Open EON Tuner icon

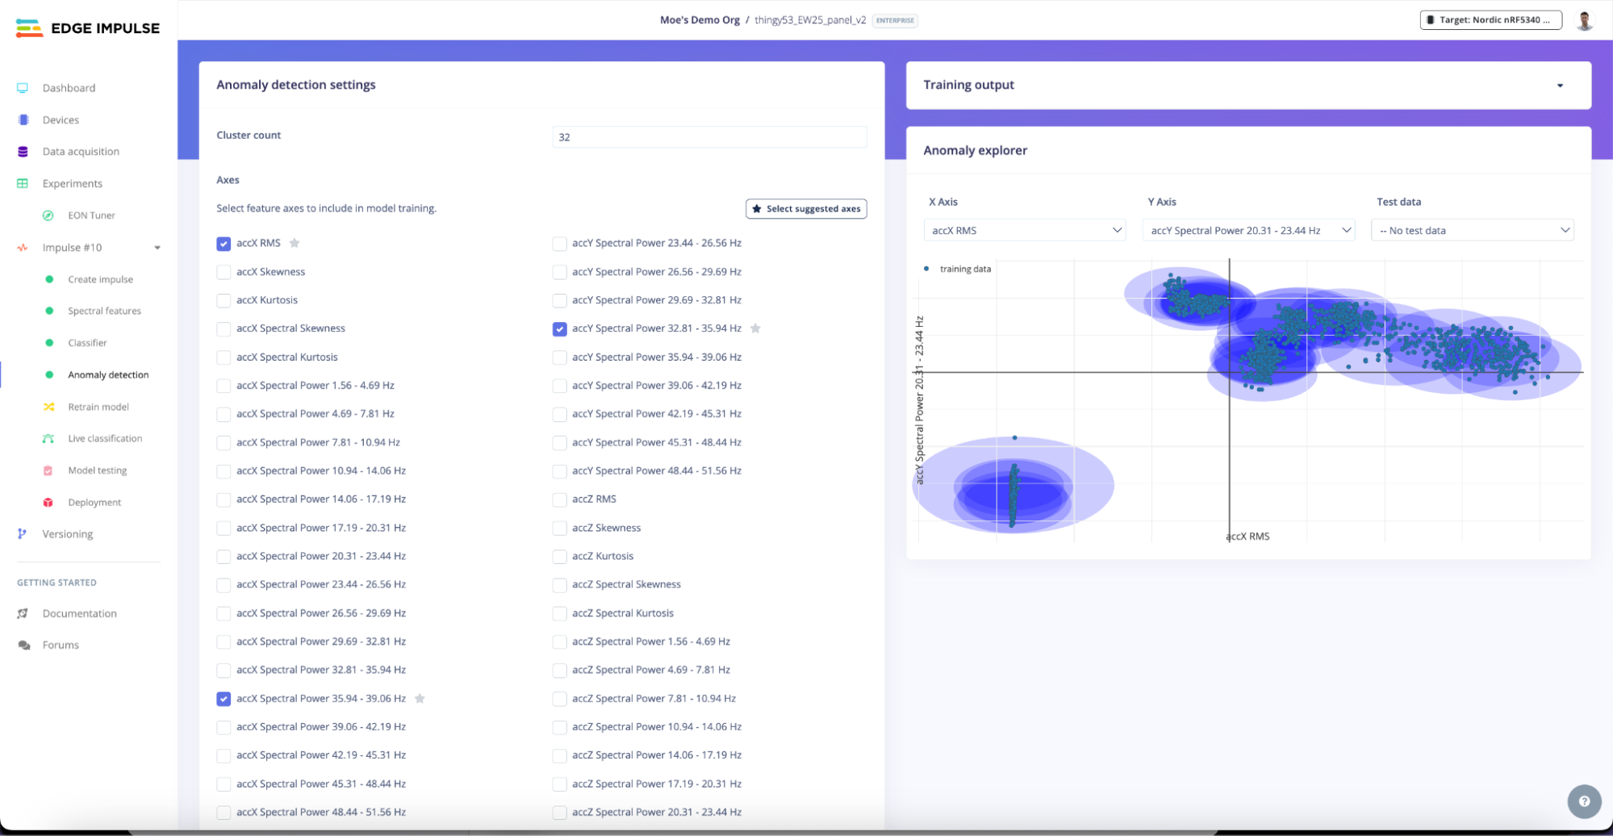coord(48,215)
